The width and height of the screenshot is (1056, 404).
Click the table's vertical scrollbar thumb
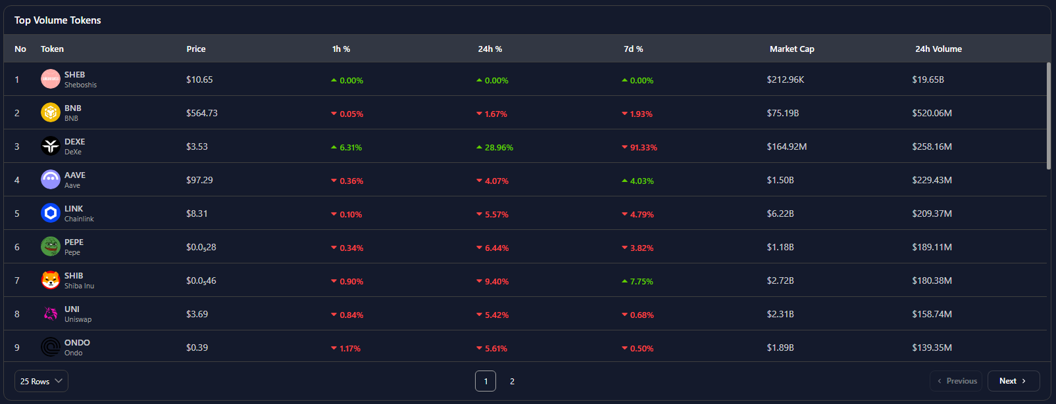pyautogui.click(x=1048, y=116)
